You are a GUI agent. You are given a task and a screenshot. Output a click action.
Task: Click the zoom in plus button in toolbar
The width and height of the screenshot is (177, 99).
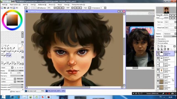[60, 8]
